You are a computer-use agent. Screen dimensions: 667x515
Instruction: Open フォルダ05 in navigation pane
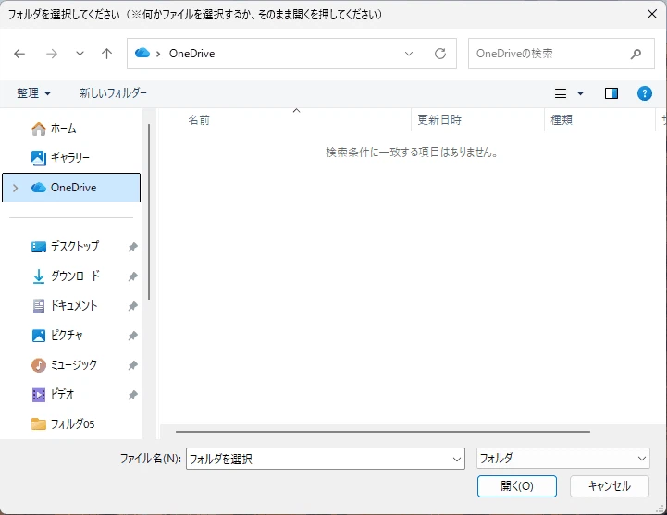[63, 424]
